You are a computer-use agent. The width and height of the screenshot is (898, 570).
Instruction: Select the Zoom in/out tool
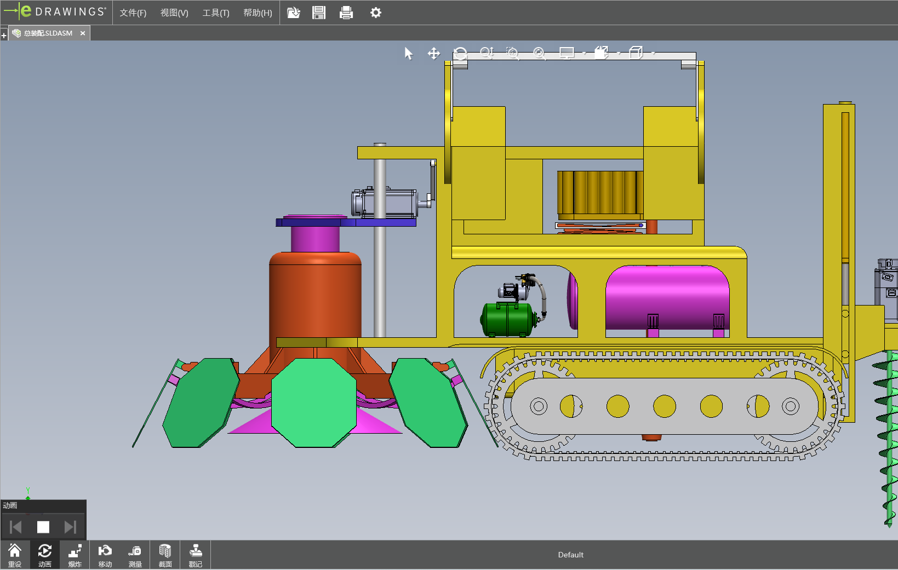(487, 53)
